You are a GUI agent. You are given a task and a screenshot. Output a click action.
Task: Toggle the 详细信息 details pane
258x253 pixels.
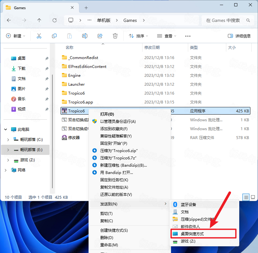[x=239, y=36]
